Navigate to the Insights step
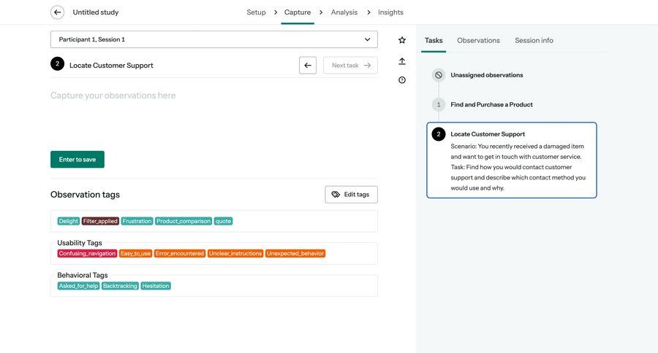Image resolution: width=658 pixels, height=353 pixels. tap(390, 12)
